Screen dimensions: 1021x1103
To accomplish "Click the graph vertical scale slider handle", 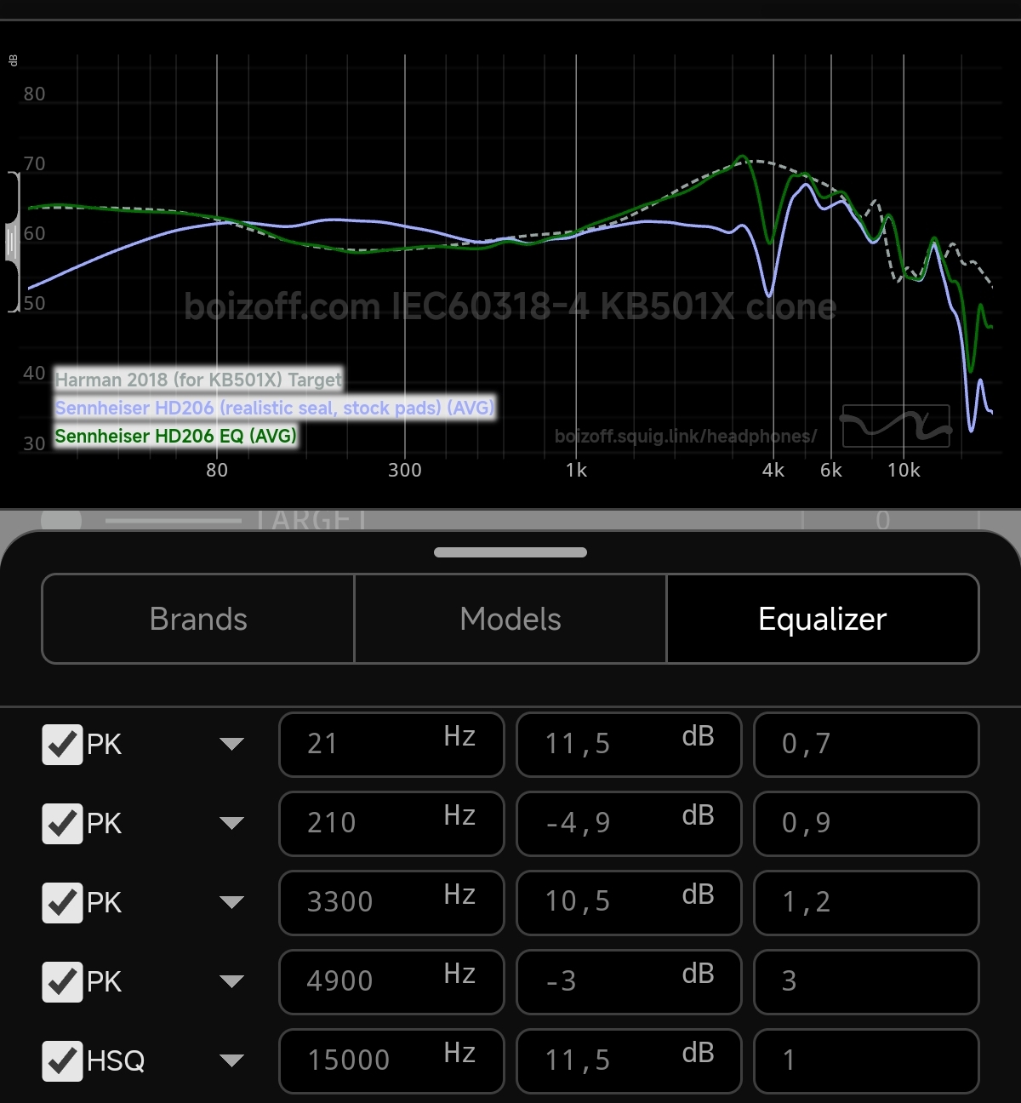I will tap(12, 243).
